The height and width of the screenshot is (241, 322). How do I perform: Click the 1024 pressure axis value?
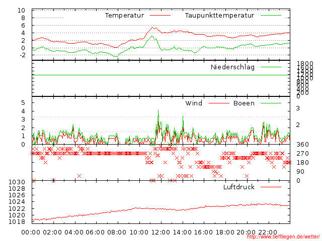pyautogui.click(x=17, y=202)
